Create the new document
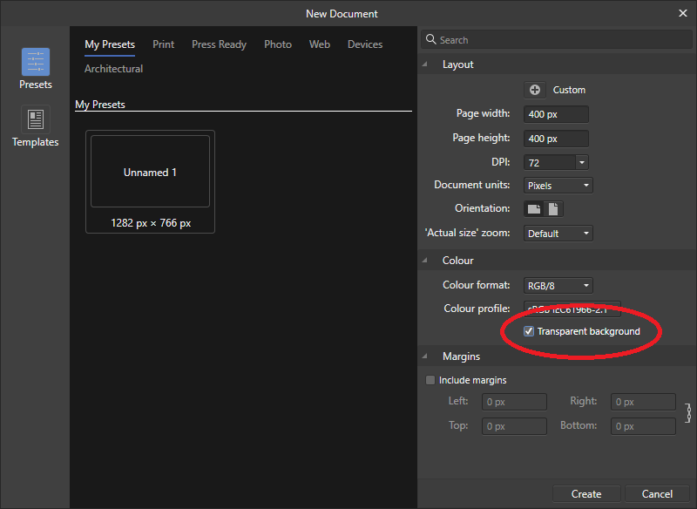This screenshot has height=509, width=697. (585, 493)
